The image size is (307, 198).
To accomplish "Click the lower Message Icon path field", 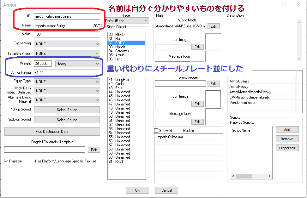I will coord(172,122).
